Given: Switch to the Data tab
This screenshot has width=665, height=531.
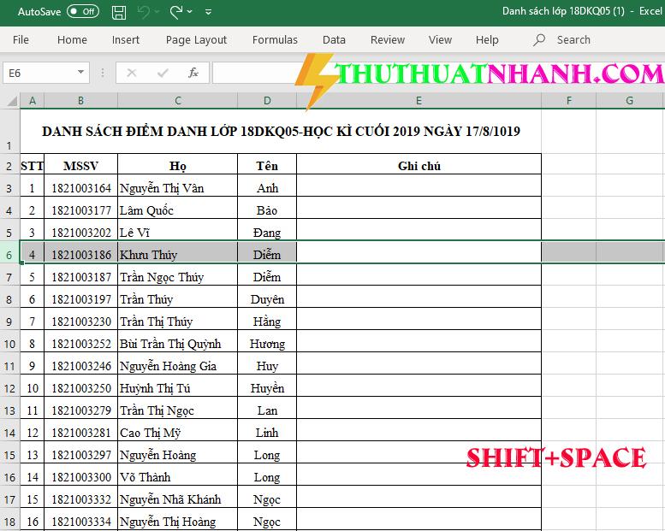Looking at the screenshot, I should click(x=334, y=40).
